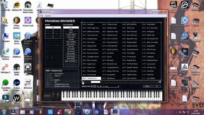Open File Explorer from the taskbar
This screenshot has width=204, height=115.
click(22, 112)
